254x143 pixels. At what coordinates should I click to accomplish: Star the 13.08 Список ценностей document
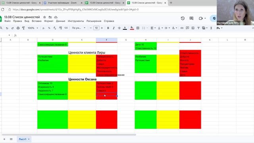pyautogui.click(x=44, y=17)
